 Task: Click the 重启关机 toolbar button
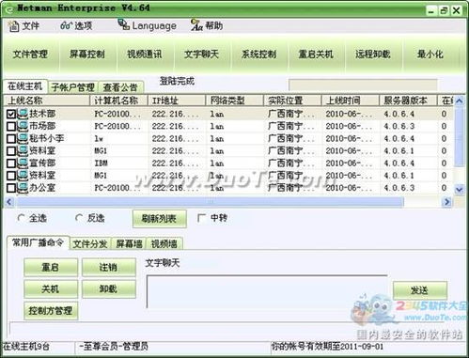tap(316, 54)
